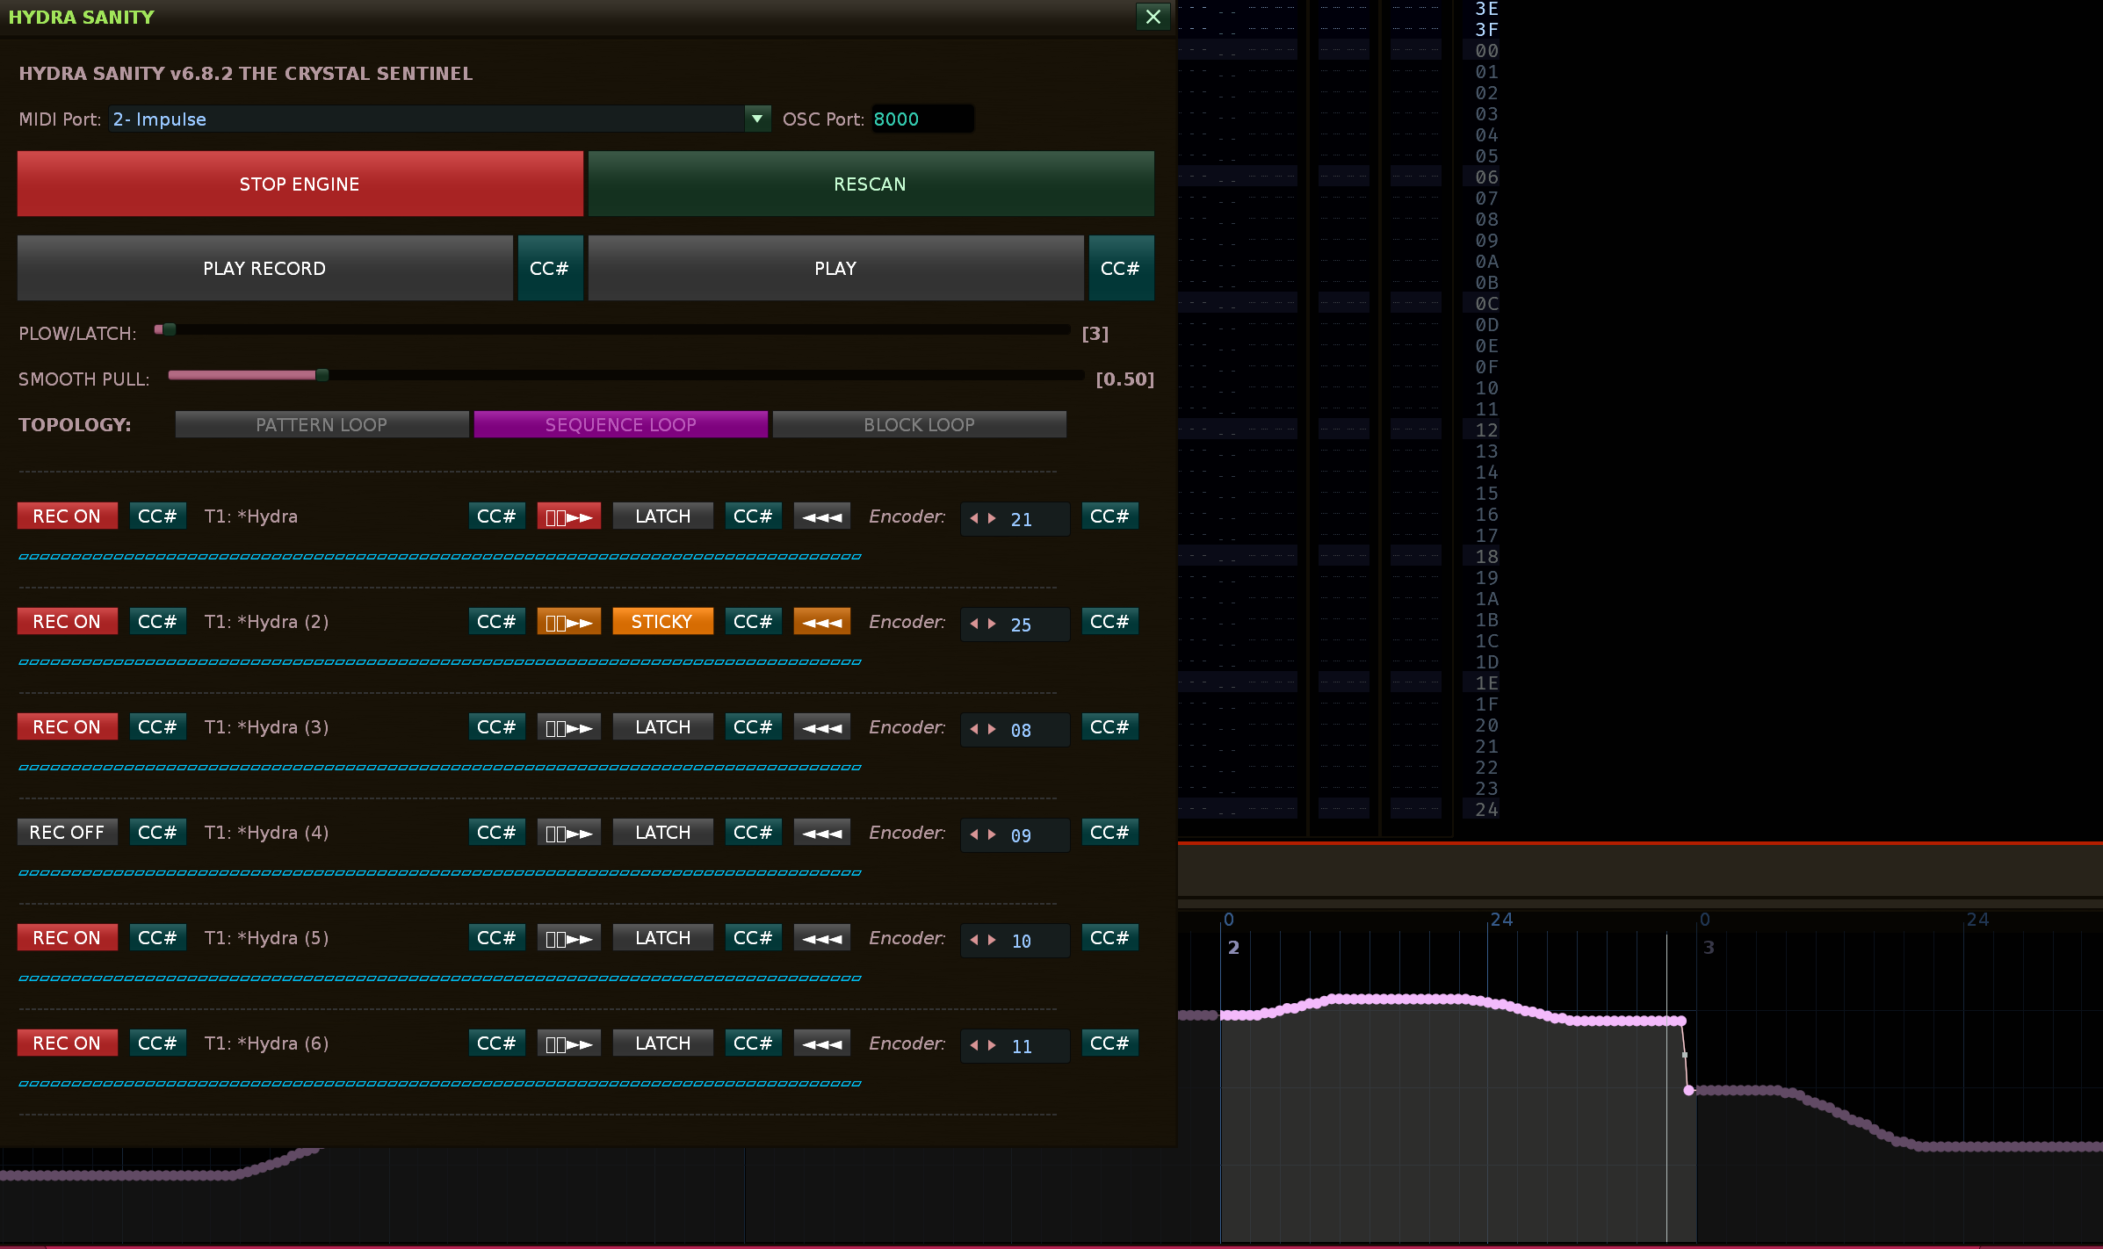
Task: Select the PATTERN LOOP topology
Action: coord(322,425)
